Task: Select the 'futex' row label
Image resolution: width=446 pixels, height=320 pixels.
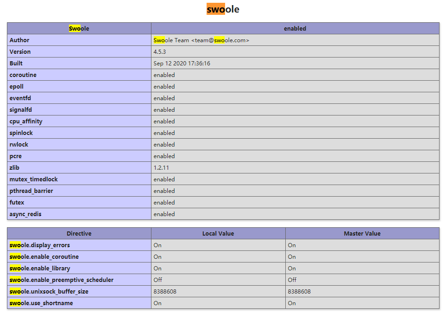Action: pyautogui.click(x=17, y=203)
